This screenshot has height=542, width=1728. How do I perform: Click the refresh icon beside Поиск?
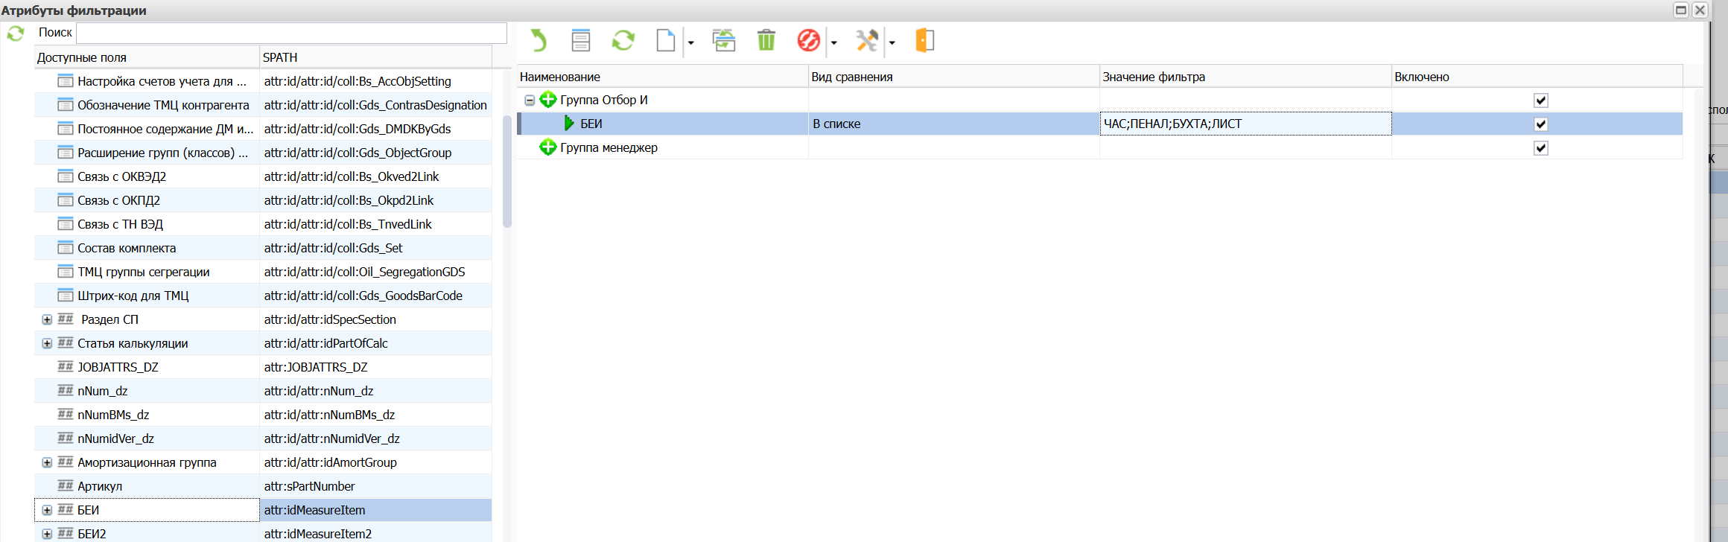[16, 34]
